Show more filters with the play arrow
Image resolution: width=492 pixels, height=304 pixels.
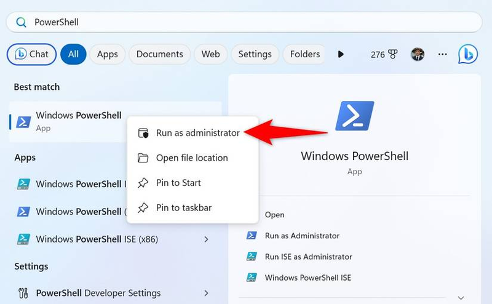pyautogui.click(x=341, y=54)
